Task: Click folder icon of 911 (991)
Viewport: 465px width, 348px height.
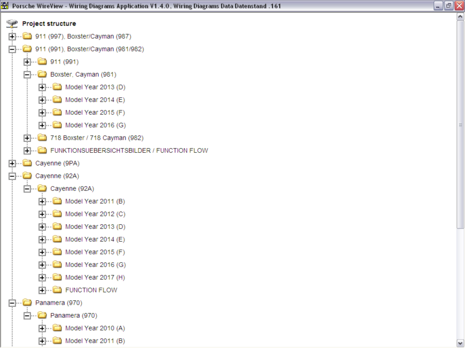Action: [42, 62]
